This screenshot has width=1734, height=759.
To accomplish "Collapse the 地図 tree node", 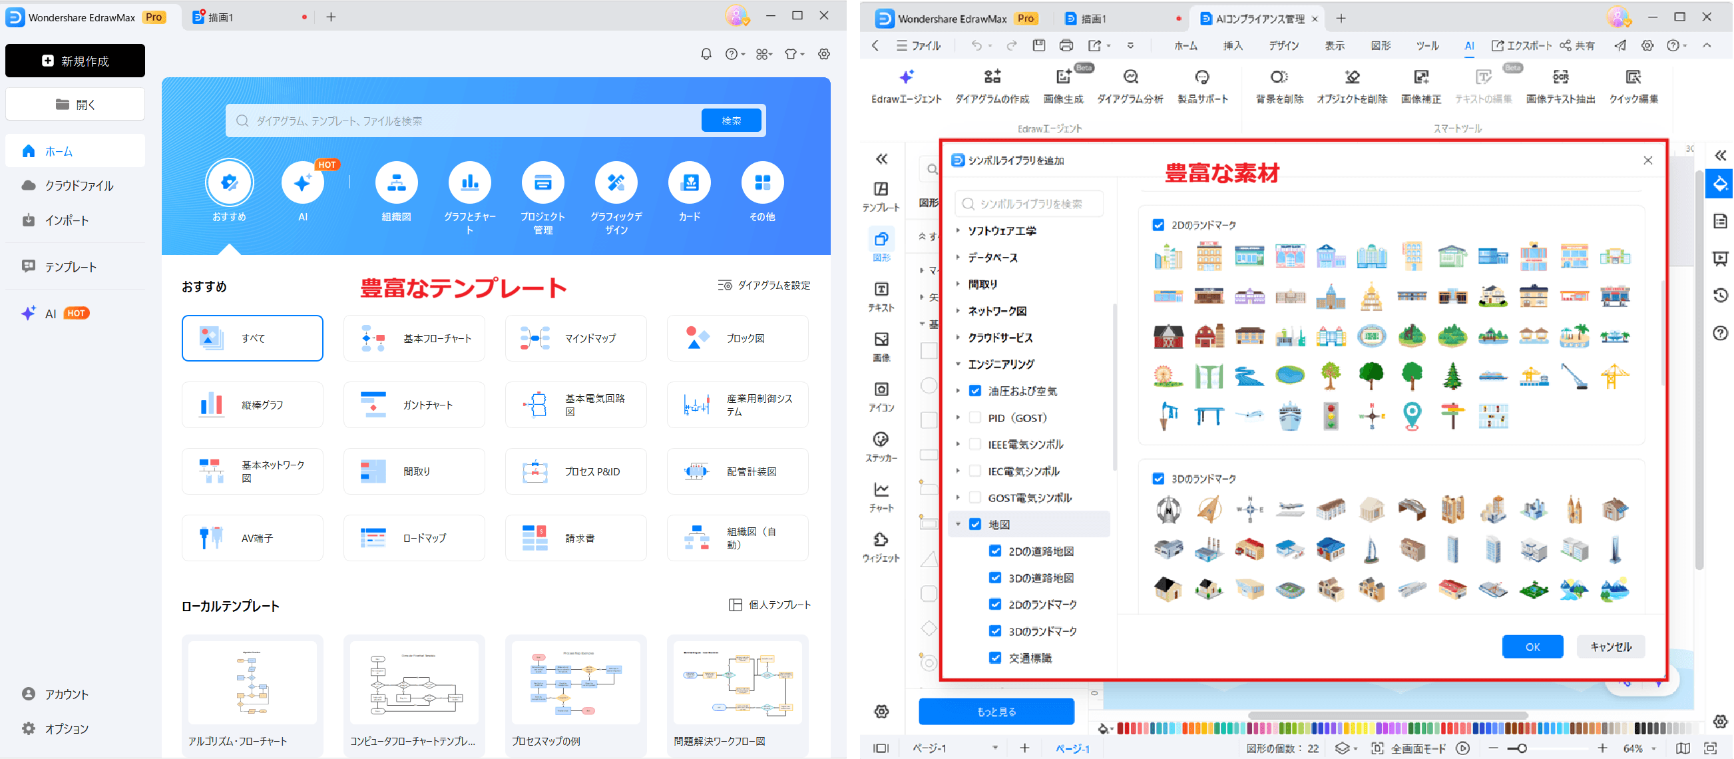I will click(x=958, y=524).
